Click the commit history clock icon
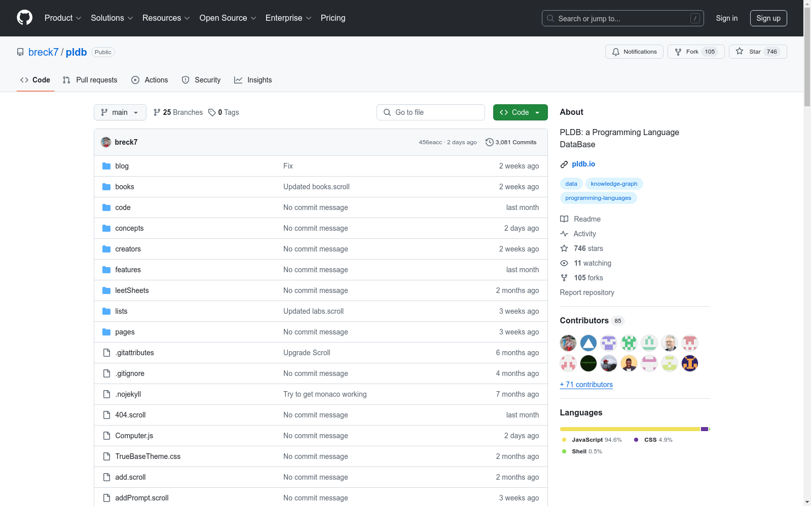The height and width of the screenshot is (506, 811). tap(489, 142)
